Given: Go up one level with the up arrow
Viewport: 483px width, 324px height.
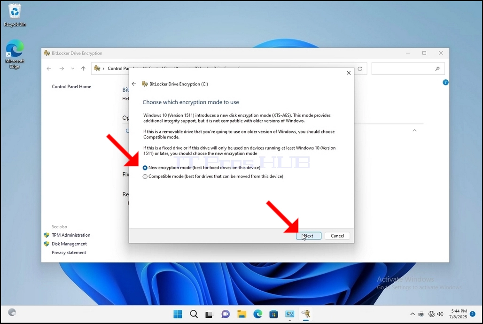Looking at the screenshot, I should tap(83, 69).
